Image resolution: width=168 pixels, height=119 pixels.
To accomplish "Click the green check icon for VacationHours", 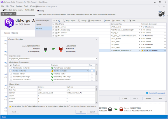I will pyautogui.click(x=52, y=80).
